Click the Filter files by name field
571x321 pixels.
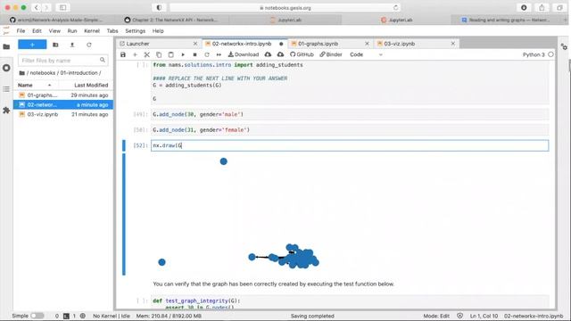pos(62,60)
